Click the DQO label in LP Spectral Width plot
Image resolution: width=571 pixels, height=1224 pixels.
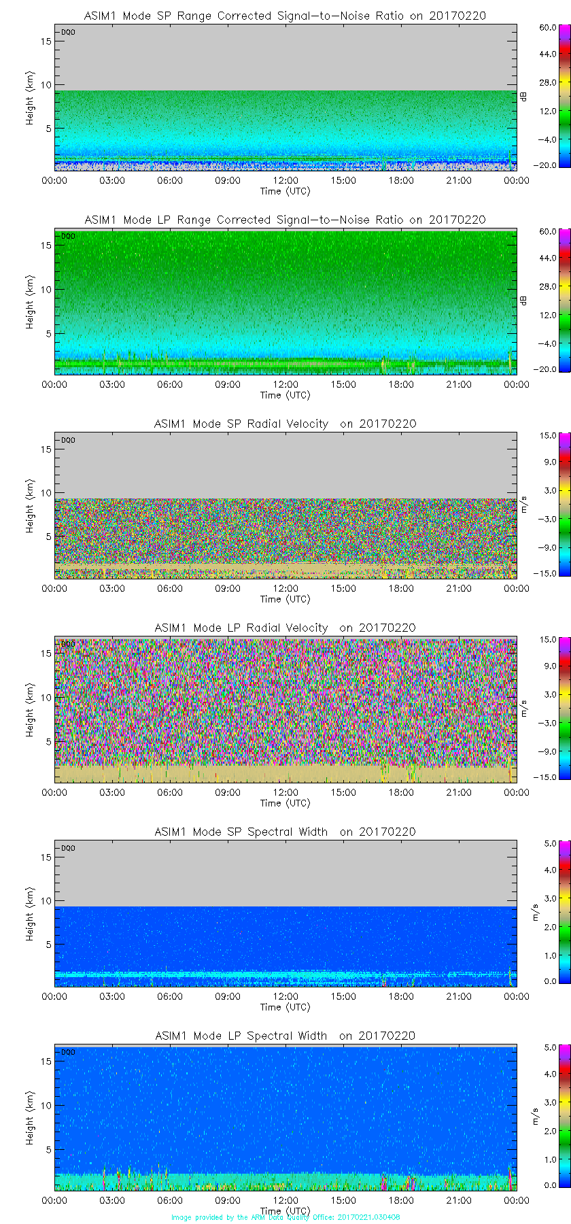[x=68, y=1052]
